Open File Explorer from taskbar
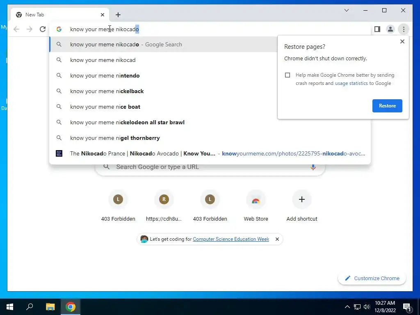 [x=50, y=307]
